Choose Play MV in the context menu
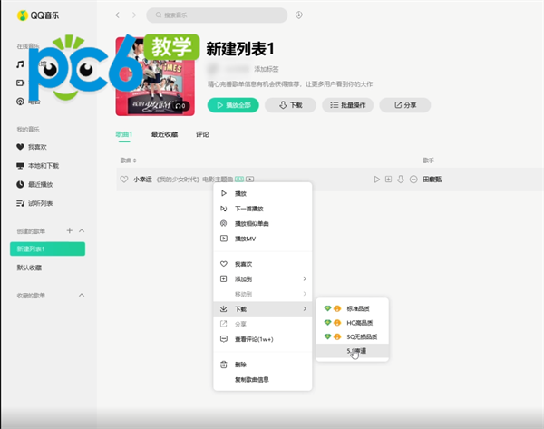The width and height of the screenshot is (544, 429). pyautogui.click(x=263, y=239)
